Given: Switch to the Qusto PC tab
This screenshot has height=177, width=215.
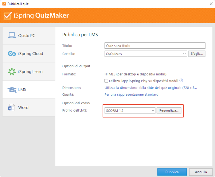Looking at the screenshot, I should pos(29,36).
